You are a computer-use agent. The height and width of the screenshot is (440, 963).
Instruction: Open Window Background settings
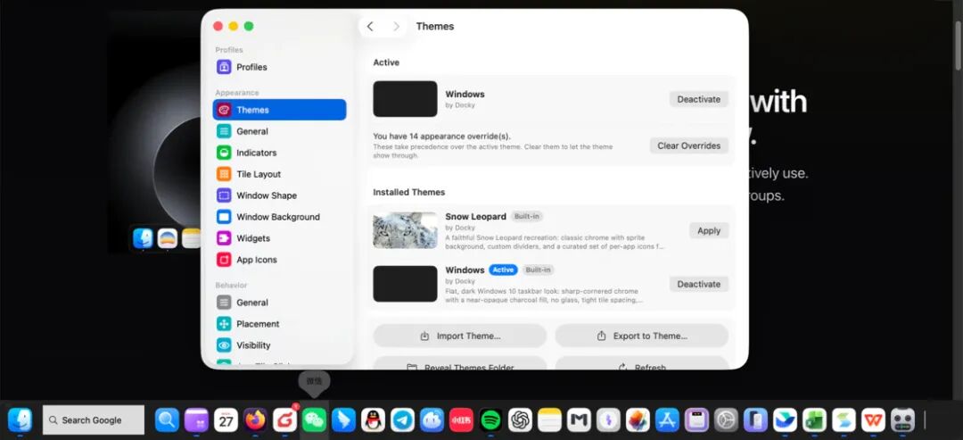pyautogui.click(x=279, y=217)
